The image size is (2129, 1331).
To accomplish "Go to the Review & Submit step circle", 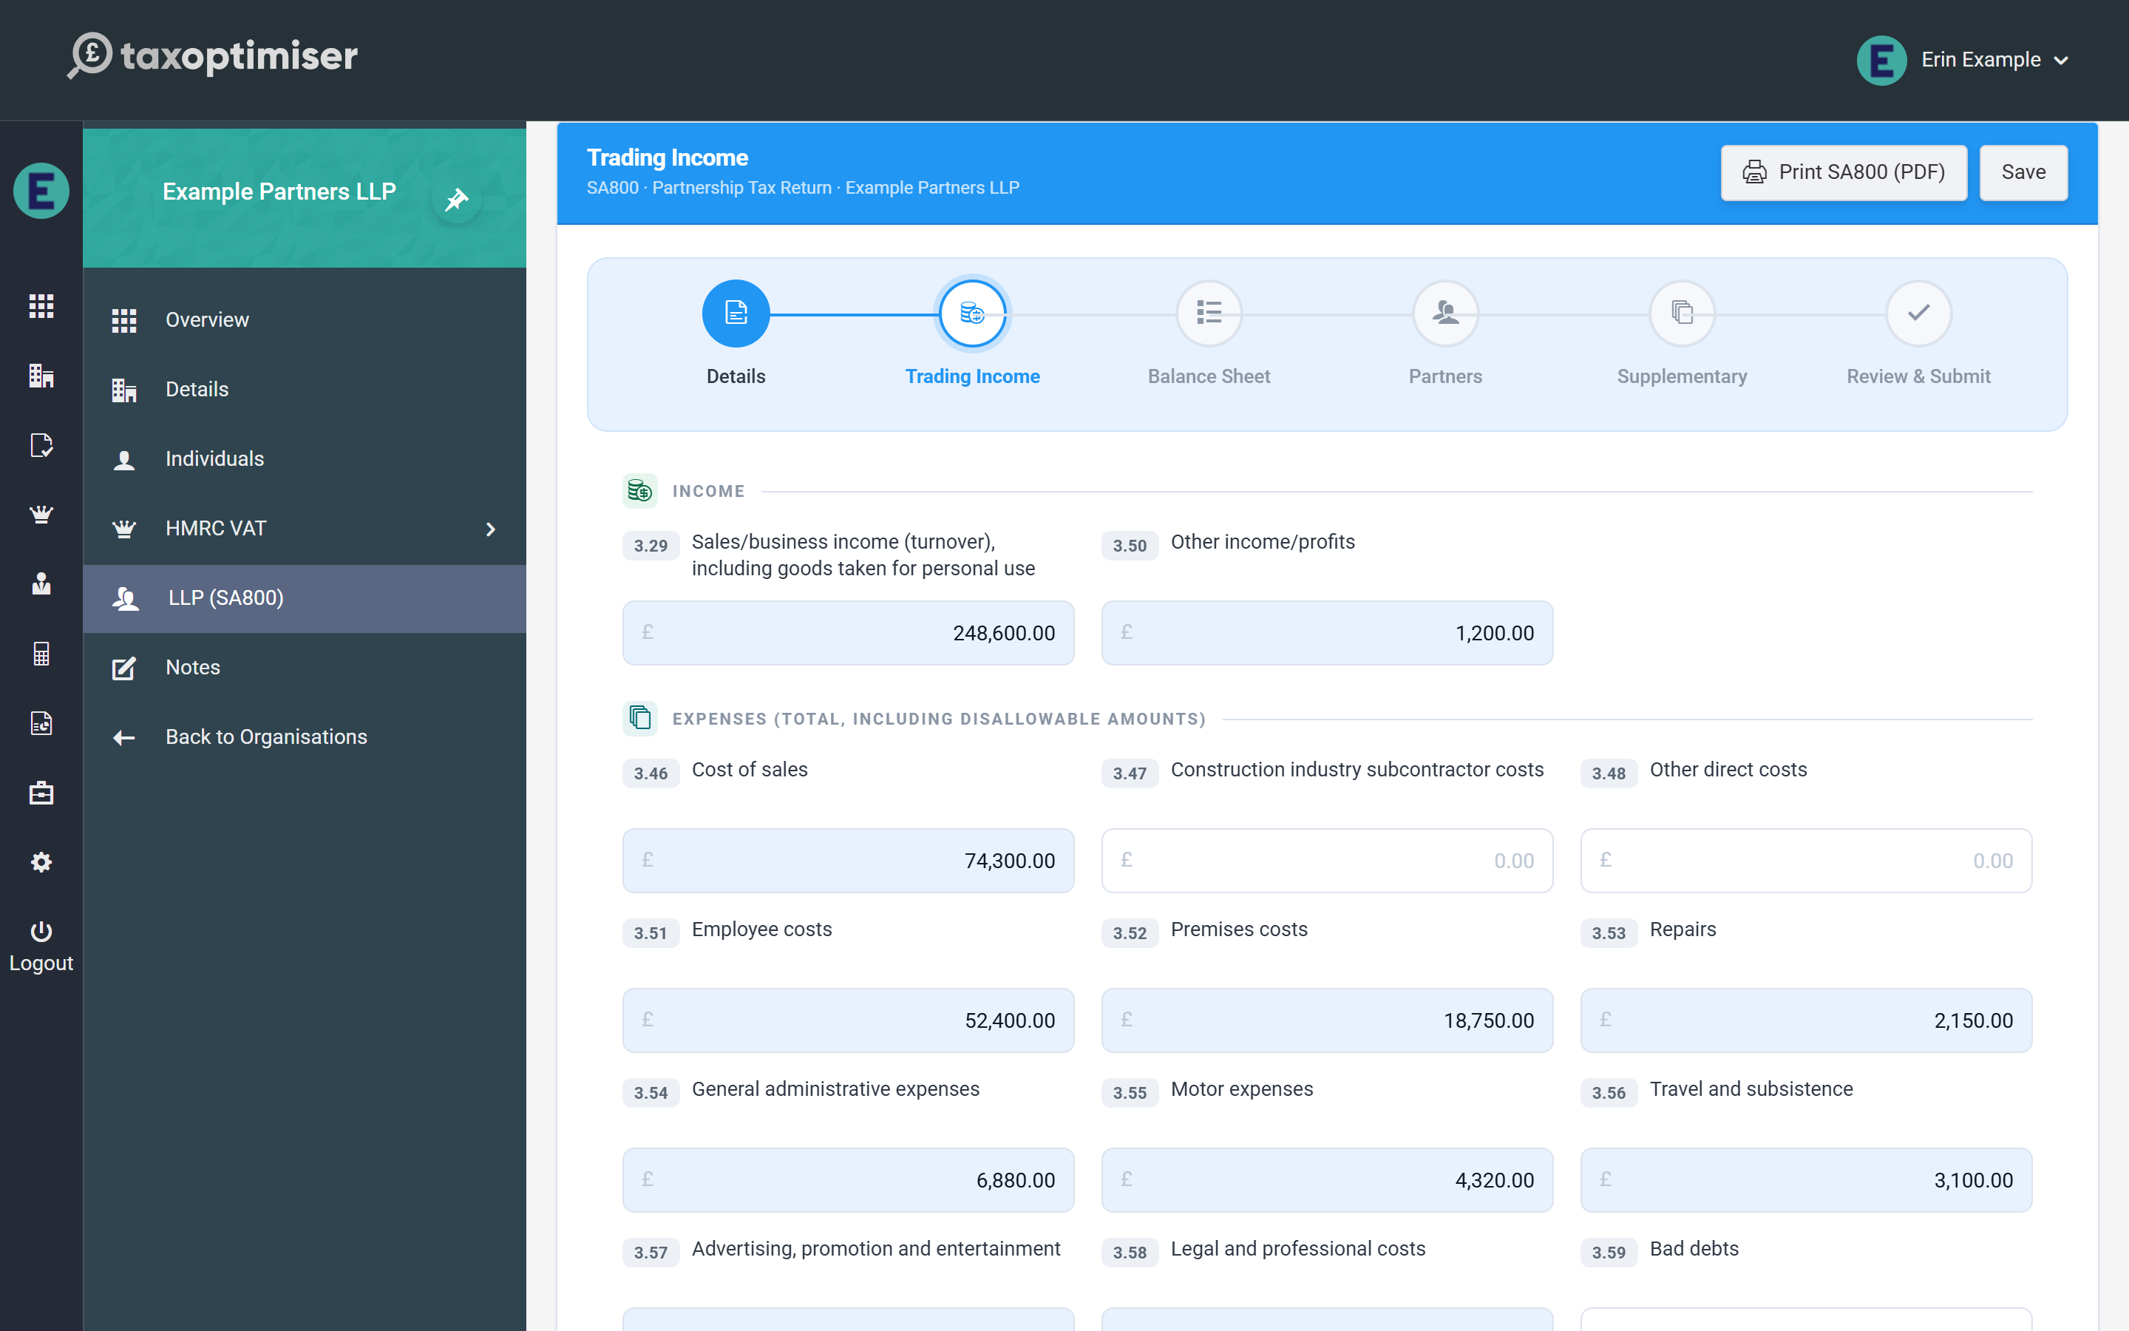I will (1919, 314).
